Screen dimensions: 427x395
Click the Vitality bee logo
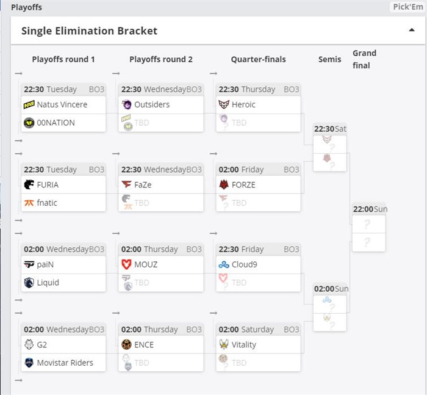(224, 344)
